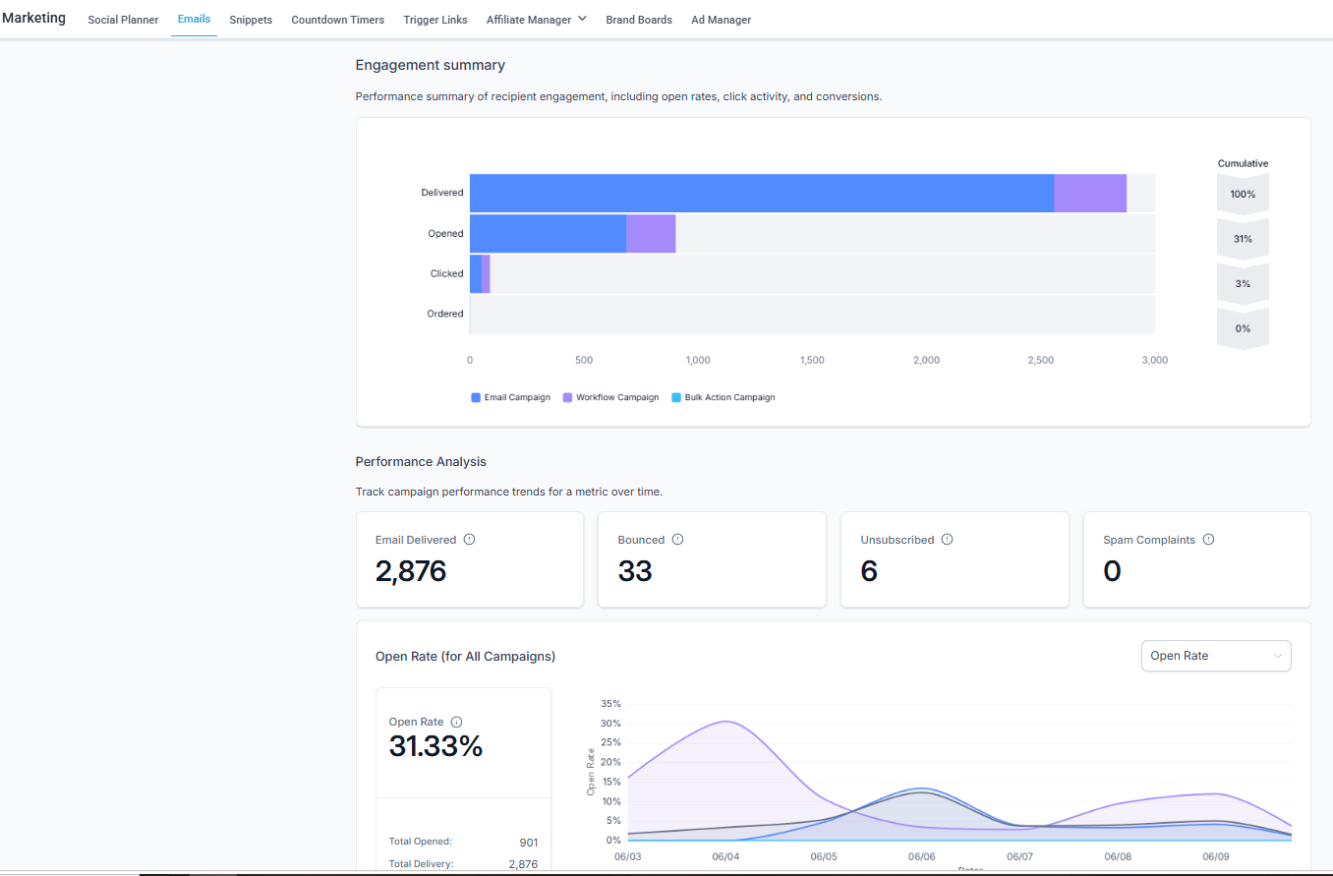Image resolution: width=1333 pixels, height=876 pixels.
Task: Toggle the Workflow Campaign legend item
Action: [610, 397]
